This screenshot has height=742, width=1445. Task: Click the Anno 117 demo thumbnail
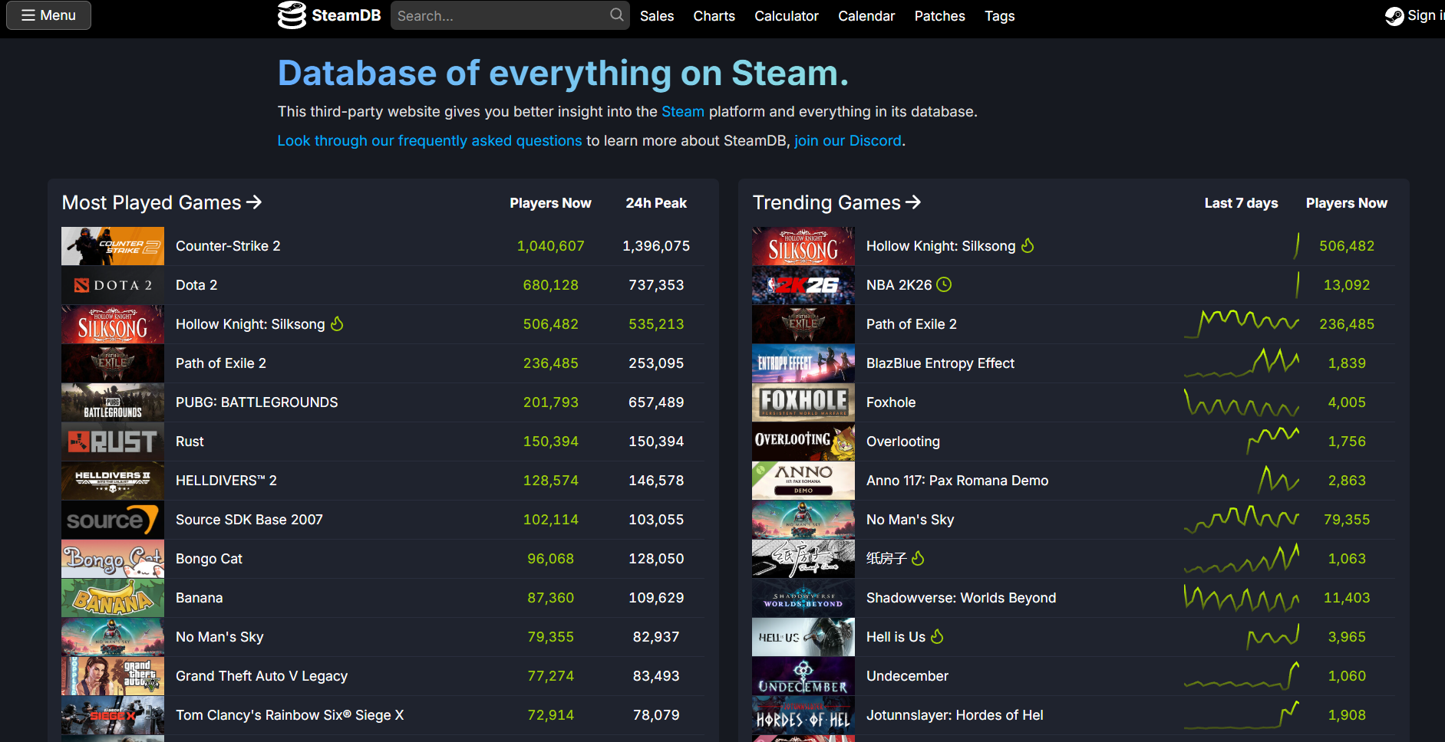pyautogui.click(x=803, y=481)
